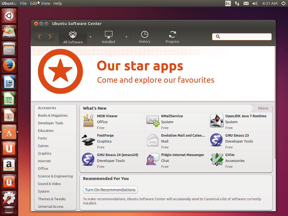
Task: Click the MDB Viewer app icon
Action: click(x=88, y=120)
